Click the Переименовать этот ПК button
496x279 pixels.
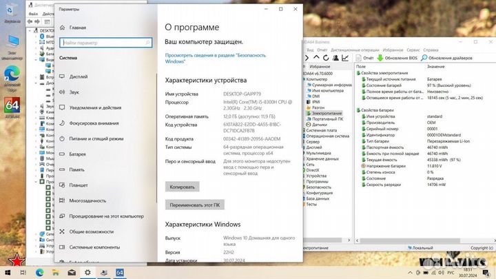194,205
